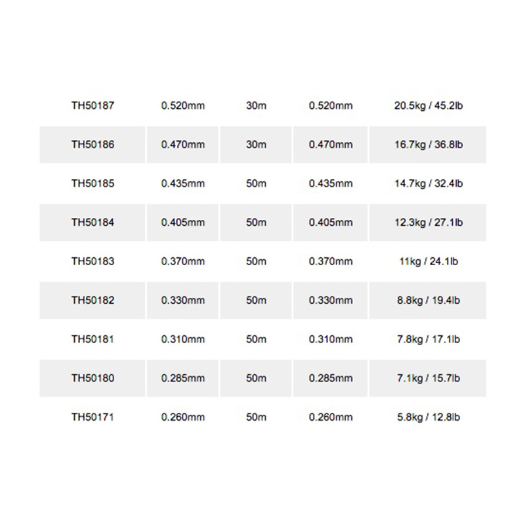
Task: Click the 7.8kg / 17.1lb value
Action: pos(429,339)
